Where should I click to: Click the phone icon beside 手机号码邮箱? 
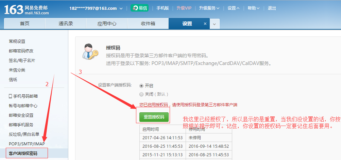(x=10, y=96)
